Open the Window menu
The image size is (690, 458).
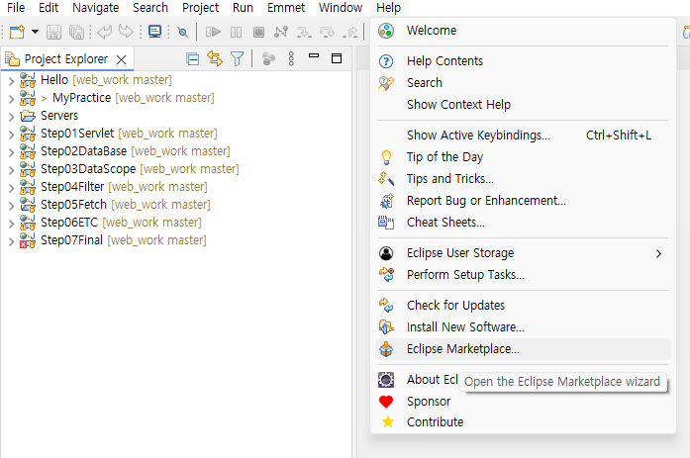click(341, 8)
